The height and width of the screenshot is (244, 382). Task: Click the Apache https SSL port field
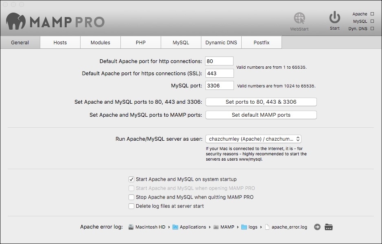click(x=220, y=73)
